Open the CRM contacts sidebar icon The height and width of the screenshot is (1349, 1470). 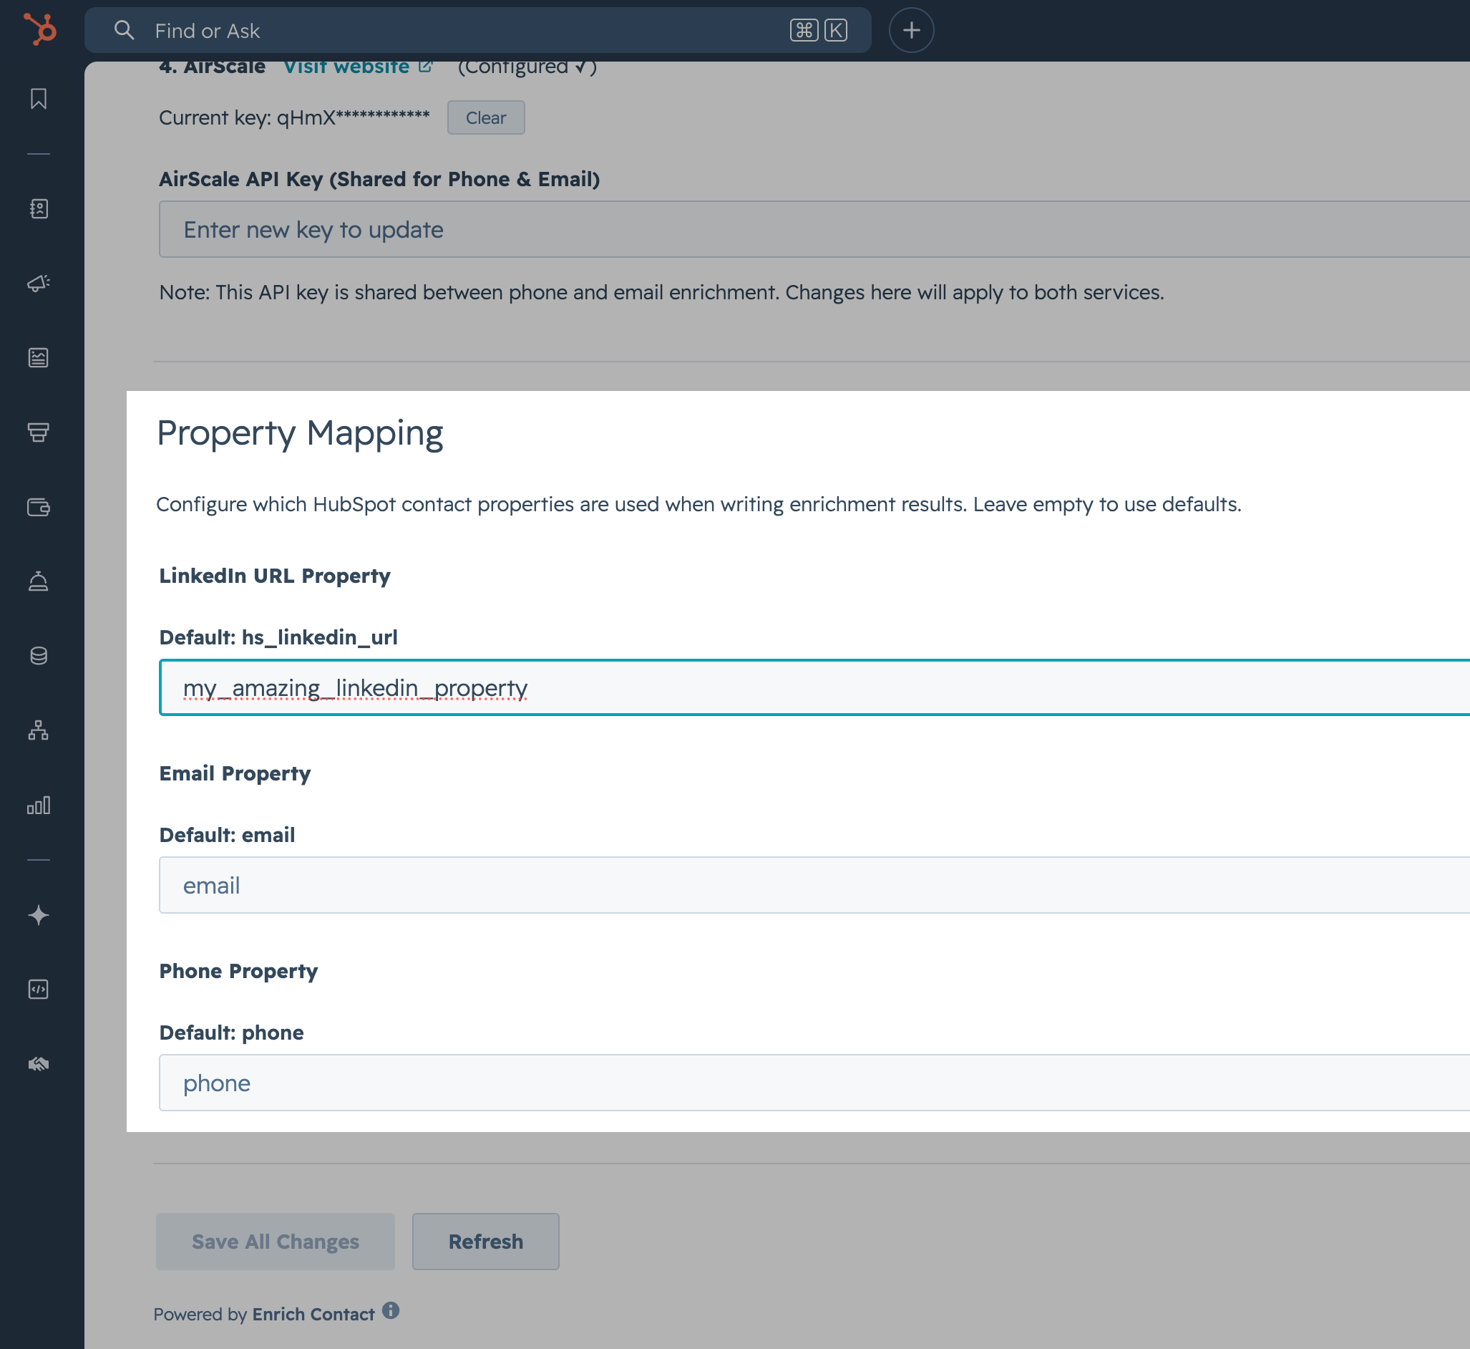click(39, 209)
